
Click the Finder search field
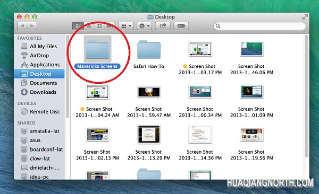[x=259, y=26]
